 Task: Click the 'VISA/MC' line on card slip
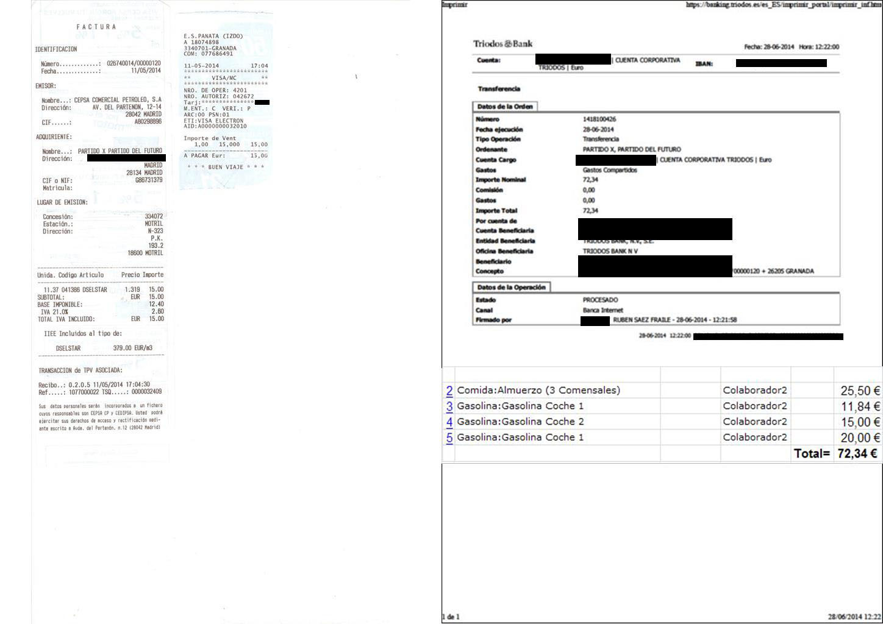224,78
